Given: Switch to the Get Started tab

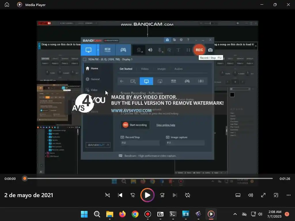Looking at the screenshot, I should tap(126, 69).
